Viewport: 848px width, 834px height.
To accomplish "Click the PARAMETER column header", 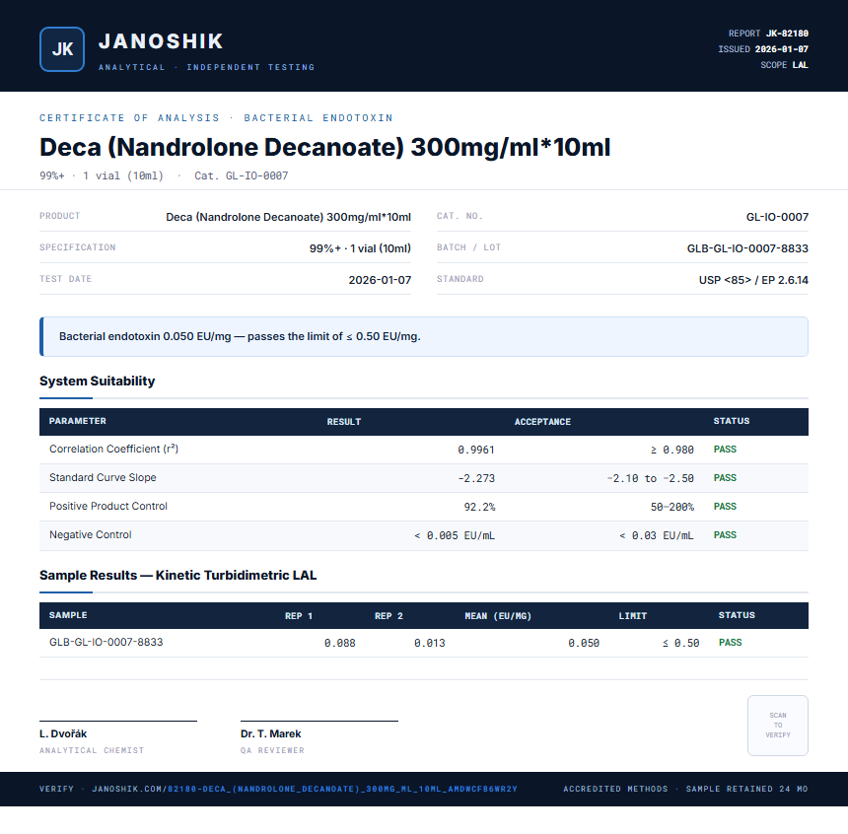I will (x=77, y=421).
